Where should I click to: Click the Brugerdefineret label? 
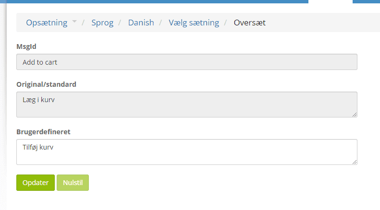[x=43, y=132]
